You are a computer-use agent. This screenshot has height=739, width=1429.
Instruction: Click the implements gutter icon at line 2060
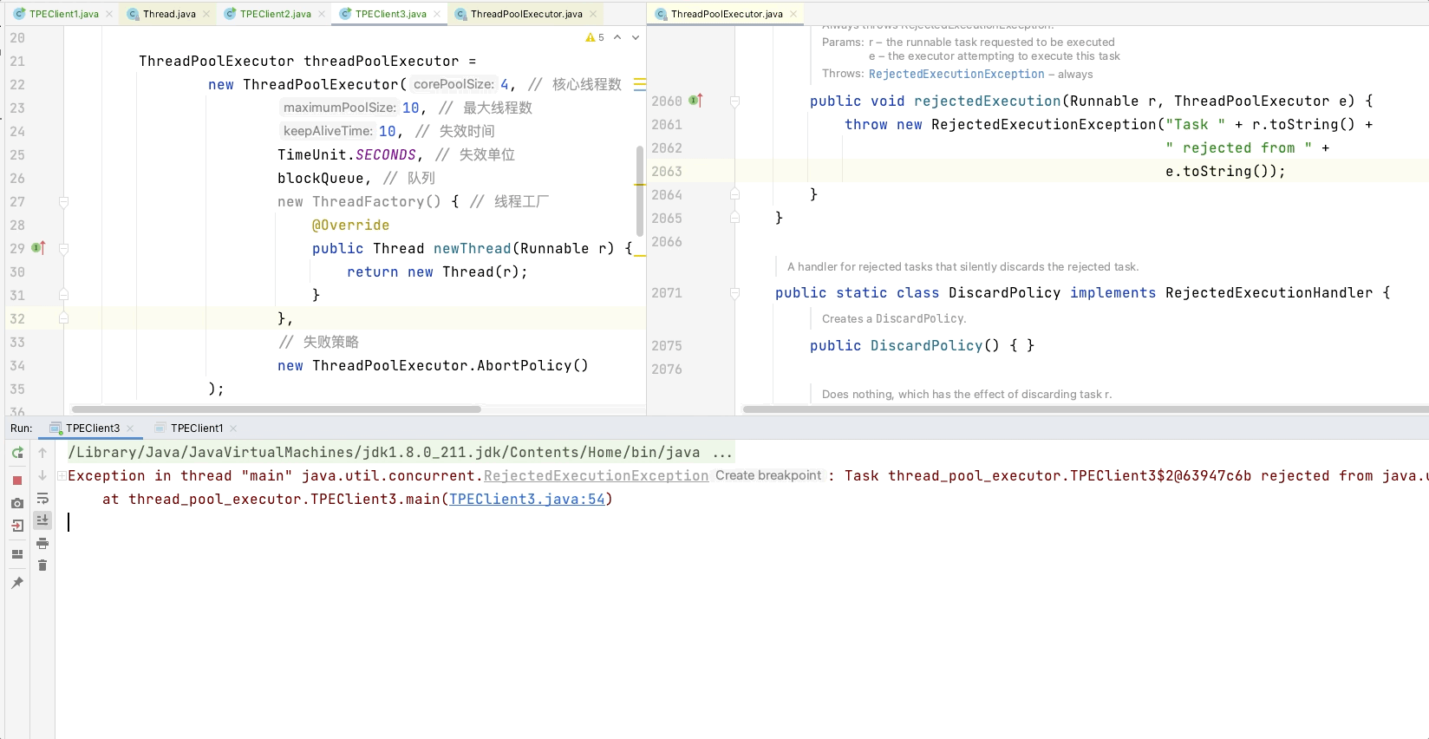tap(695, 101)
